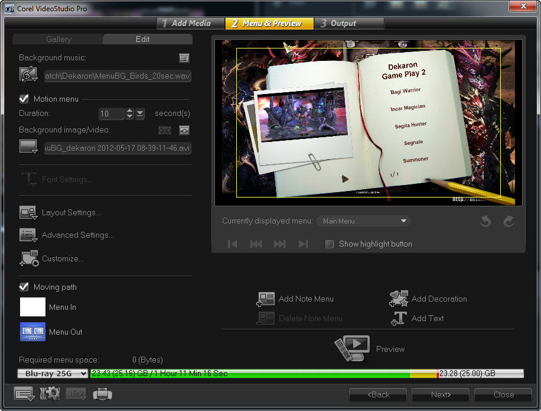
Task: Click the background music file icon
Action: tap(28, 75)
